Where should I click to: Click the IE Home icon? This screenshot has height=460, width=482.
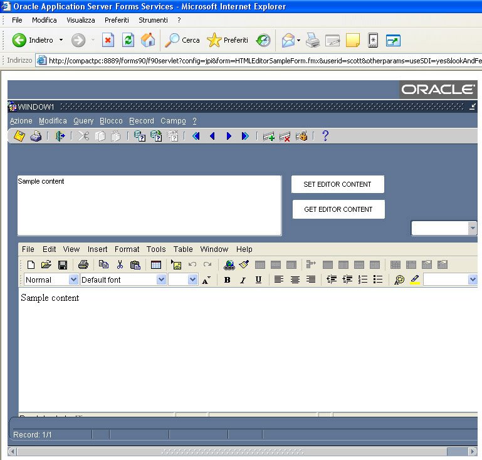coord(148,40)
